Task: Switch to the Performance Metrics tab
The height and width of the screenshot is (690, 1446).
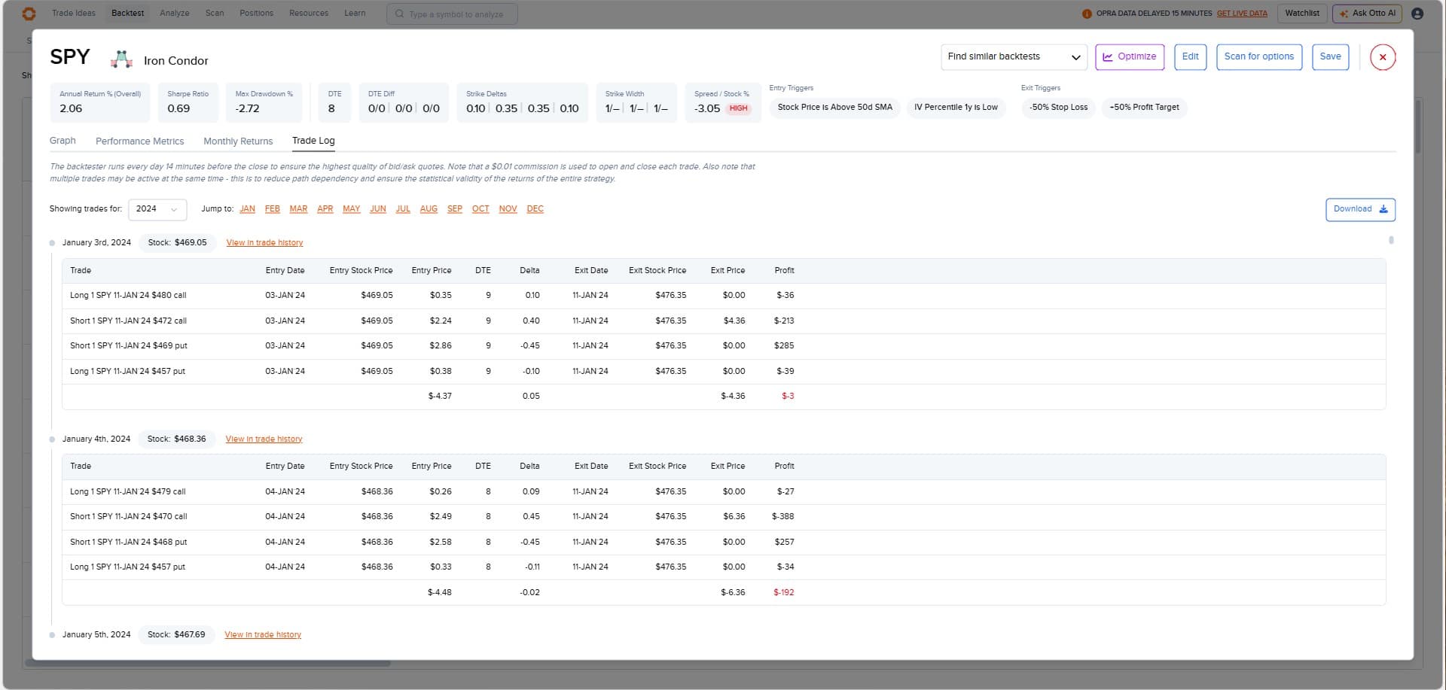Action: (139, 141)
